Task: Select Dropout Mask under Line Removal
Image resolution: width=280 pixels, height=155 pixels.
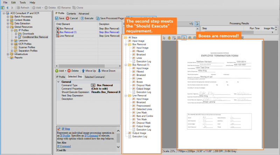Action: (143, 123)
